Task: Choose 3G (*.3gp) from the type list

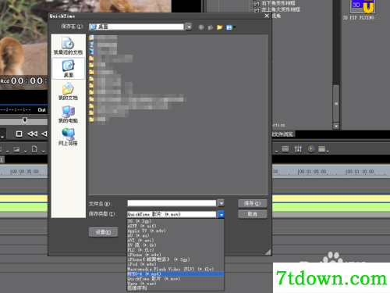Action: click(x=175, y=221)
